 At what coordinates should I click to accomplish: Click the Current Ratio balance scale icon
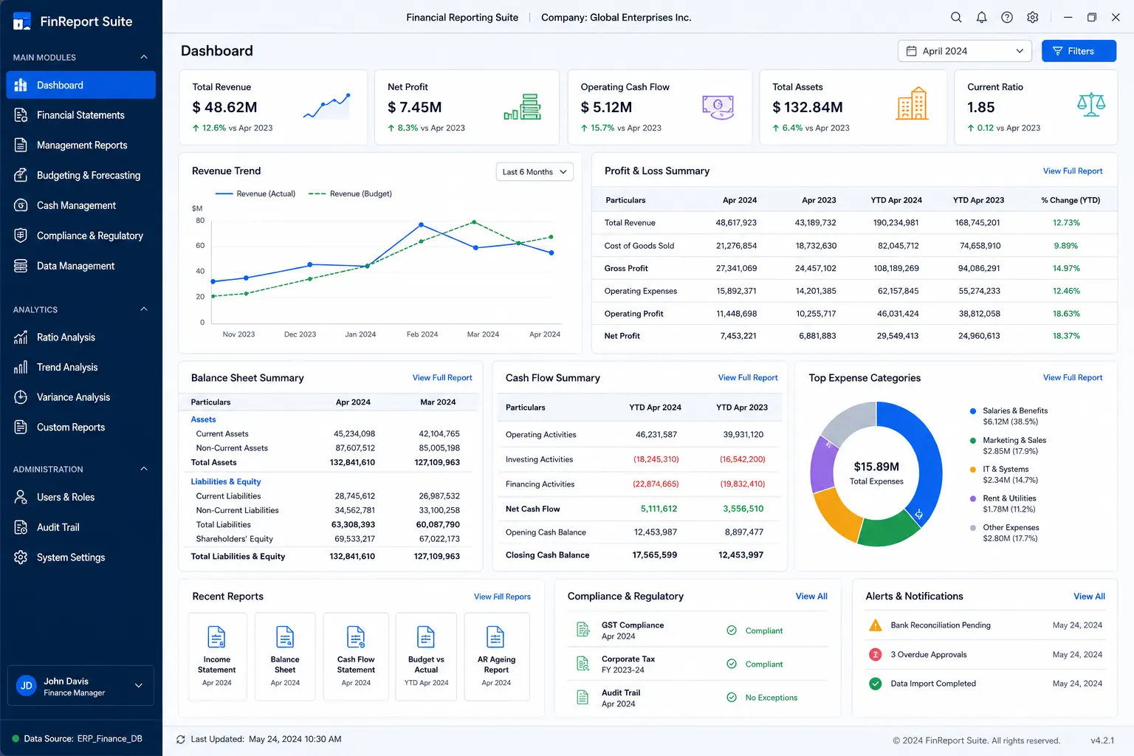tap(1091, 105)
